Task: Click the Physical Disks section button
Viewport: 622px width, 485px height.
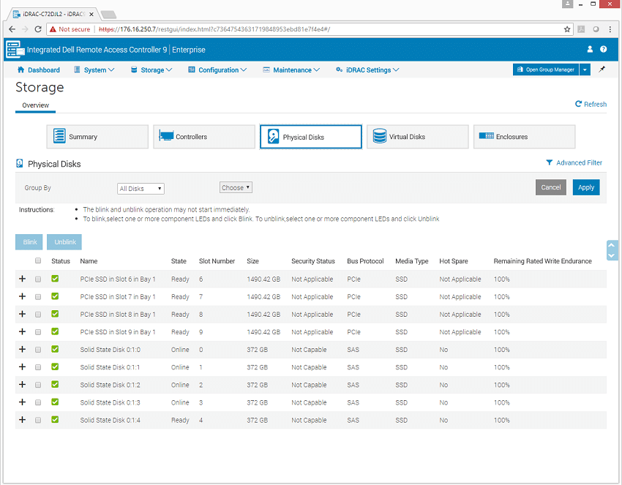Action: click(310, 137)
